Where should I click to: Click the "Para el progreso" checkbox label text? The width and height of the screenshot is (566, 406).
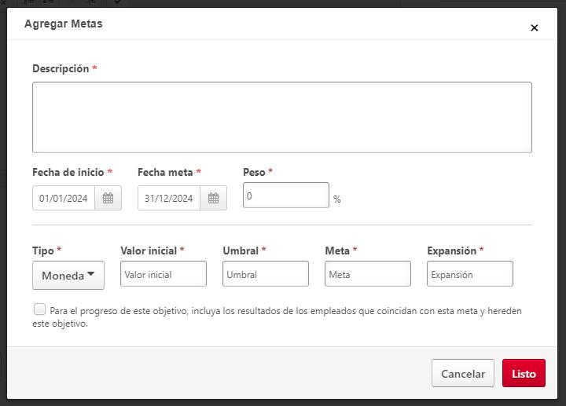point(285,311)
